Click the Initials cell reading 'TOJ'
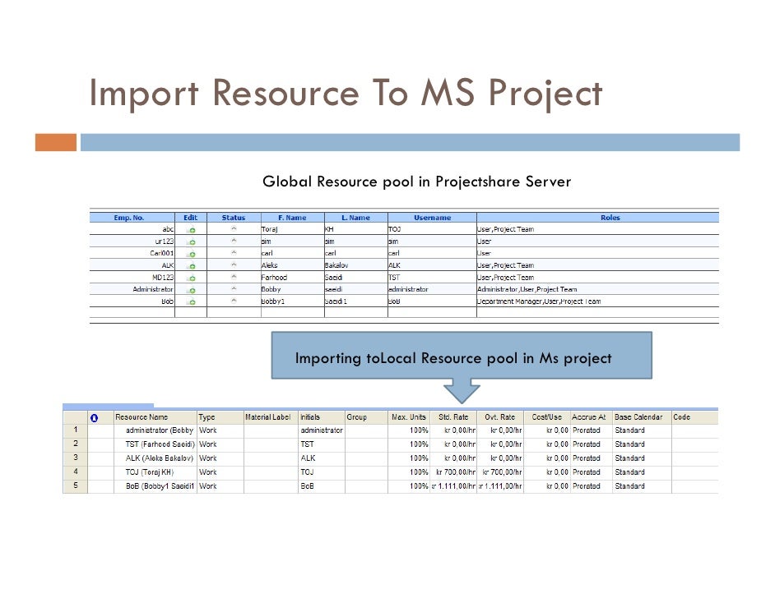 click(x=322, y=472)
